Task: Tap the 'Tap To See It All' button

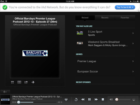Action: point(125,7)
